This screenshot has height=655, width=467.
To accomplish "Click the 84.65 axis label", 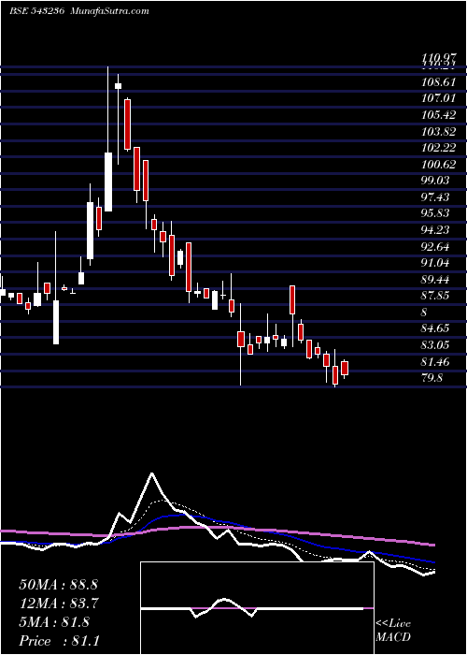I will point(435,328).
